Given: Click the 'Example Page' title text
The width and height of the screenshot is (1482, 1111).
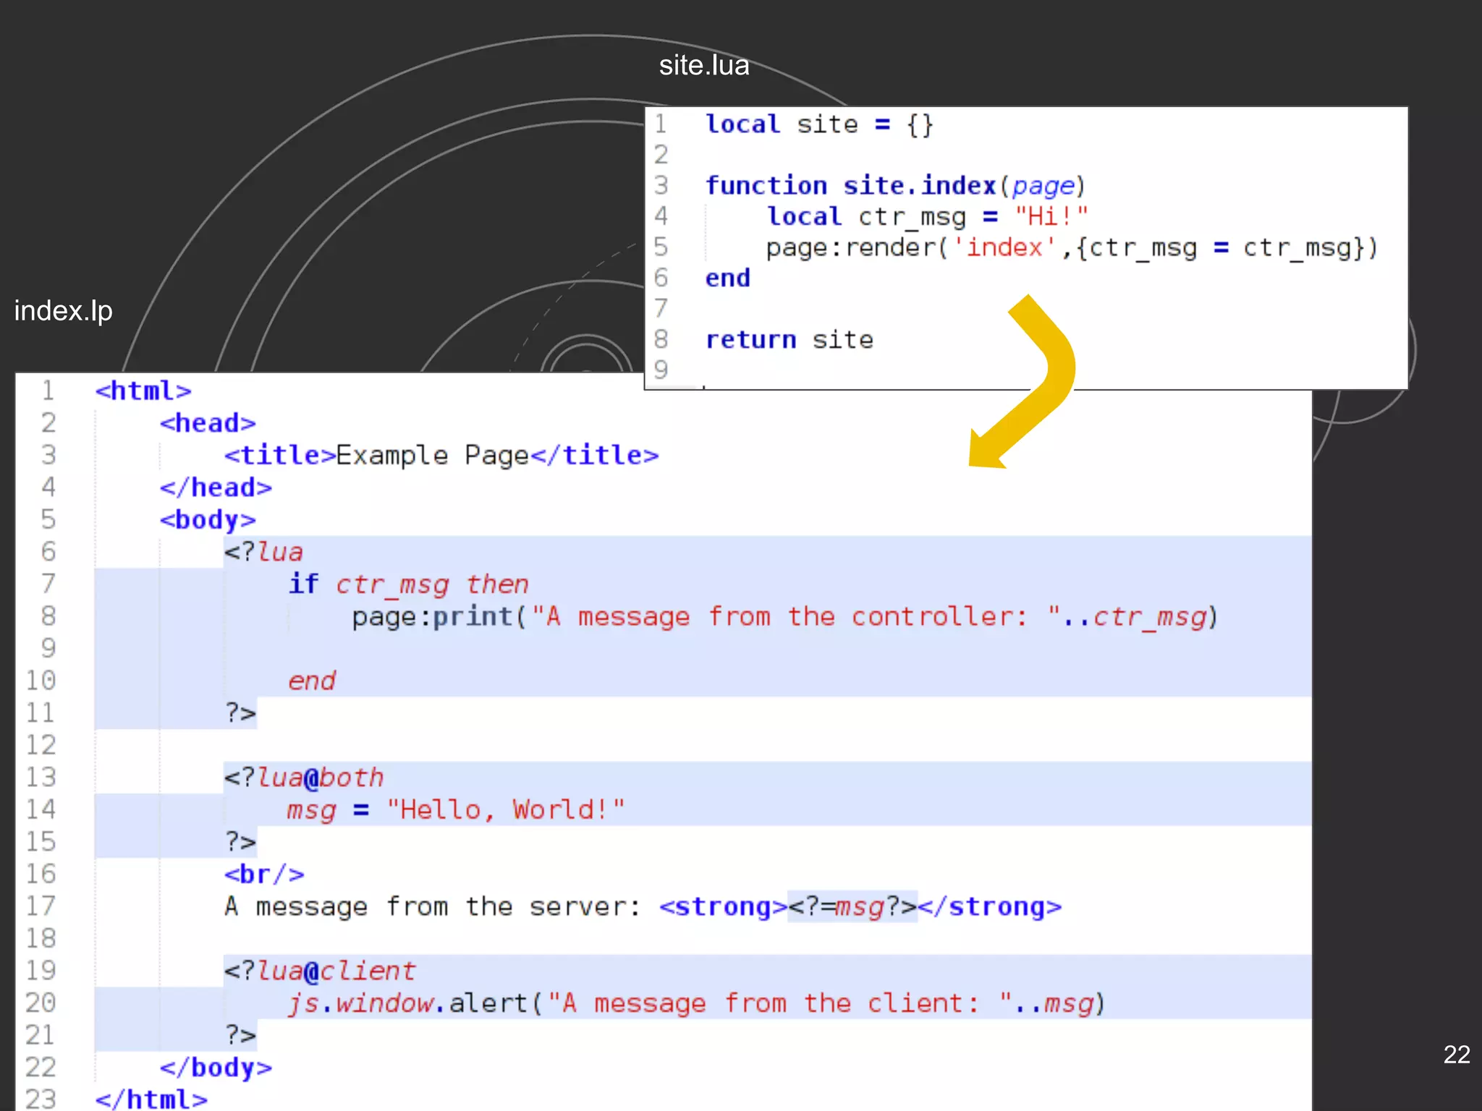Looking at the screenshot, I should 433,456.
